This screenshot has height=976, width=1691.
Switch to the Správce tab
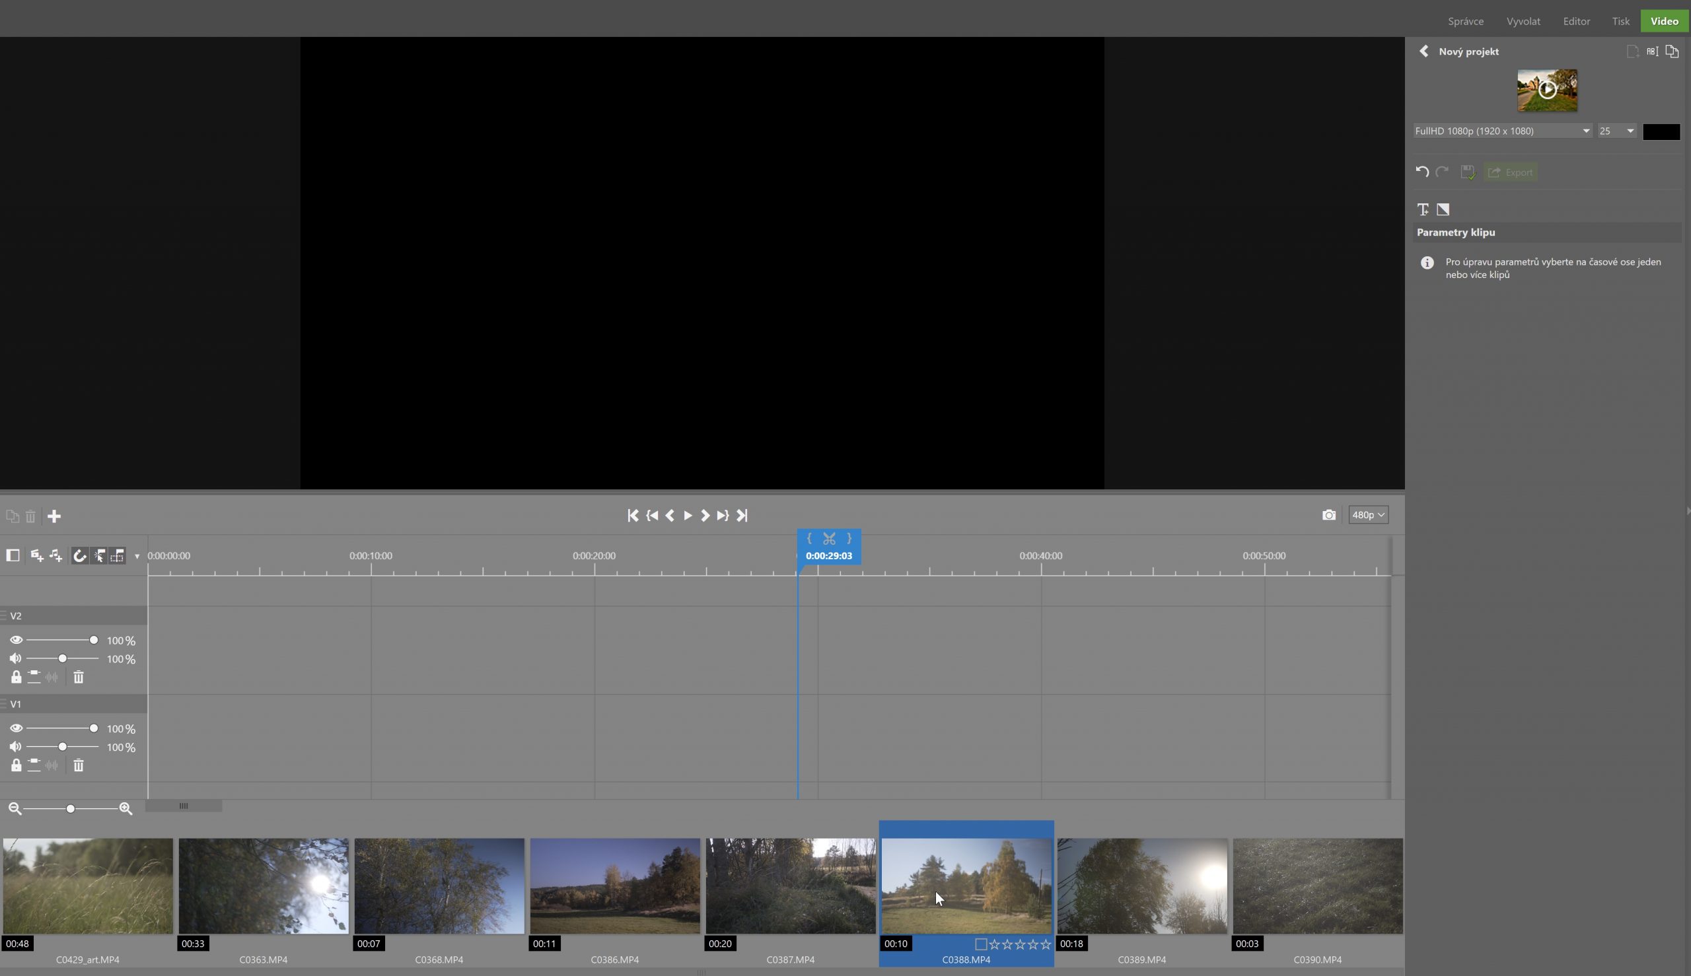pyautogui.click(x=1465, y=21)
